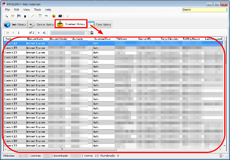Image resolution: width=230 pixels, height=160 pixels.
Task: Click the vertical scrollbar down arrow
Action: pyautogui.click(x=225, y=146)
